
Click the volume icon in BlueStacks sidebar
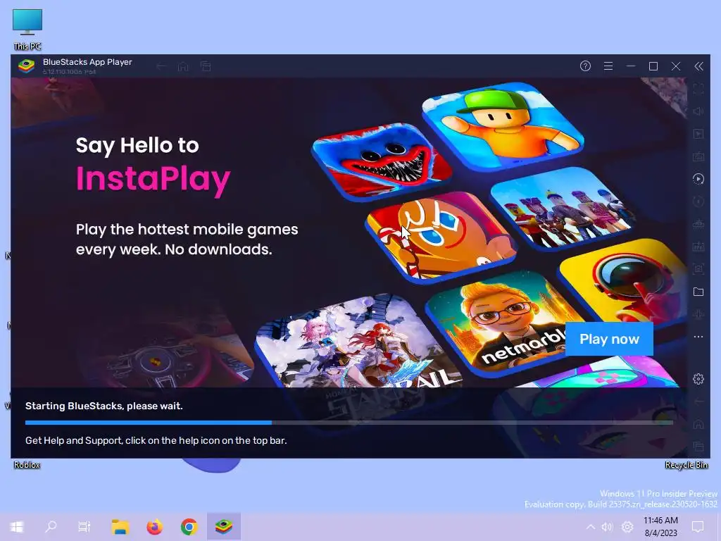[x=698, y=111]
